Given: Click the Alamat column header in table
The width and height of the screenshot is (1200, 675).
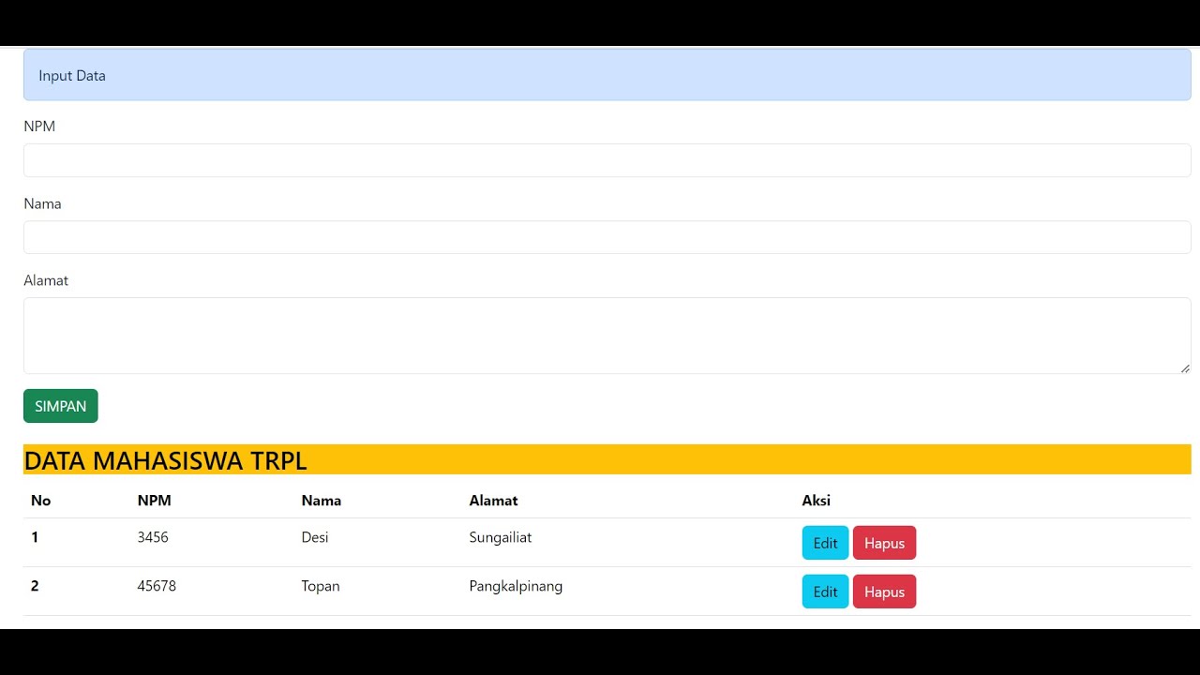Looking at the screenshot, I should [x=493, y=501].
